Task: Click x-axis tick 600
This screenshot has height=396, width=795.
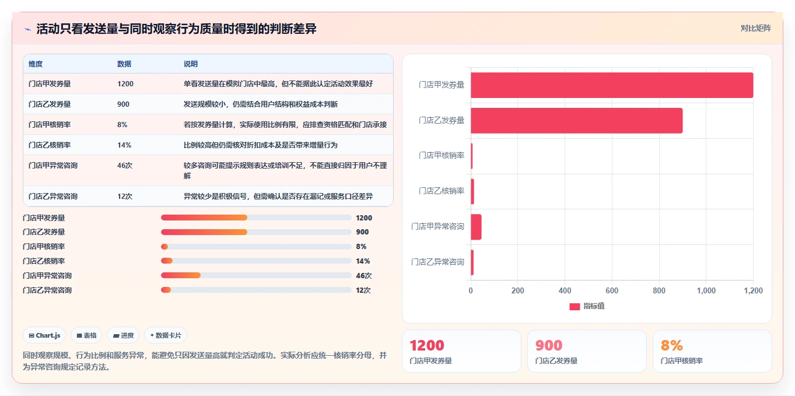Action: 612,290
